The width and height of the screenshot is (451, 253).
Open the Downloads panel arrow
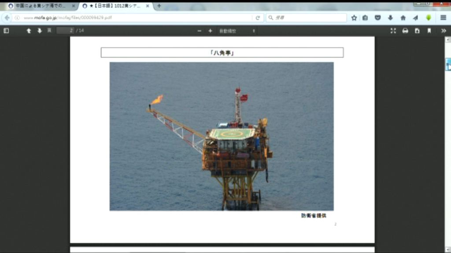point(390,18)
